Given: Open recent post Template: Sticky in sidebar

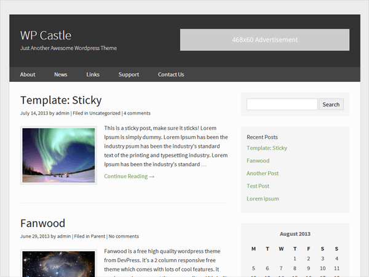Looking at the screenshot, I should 267,148.
